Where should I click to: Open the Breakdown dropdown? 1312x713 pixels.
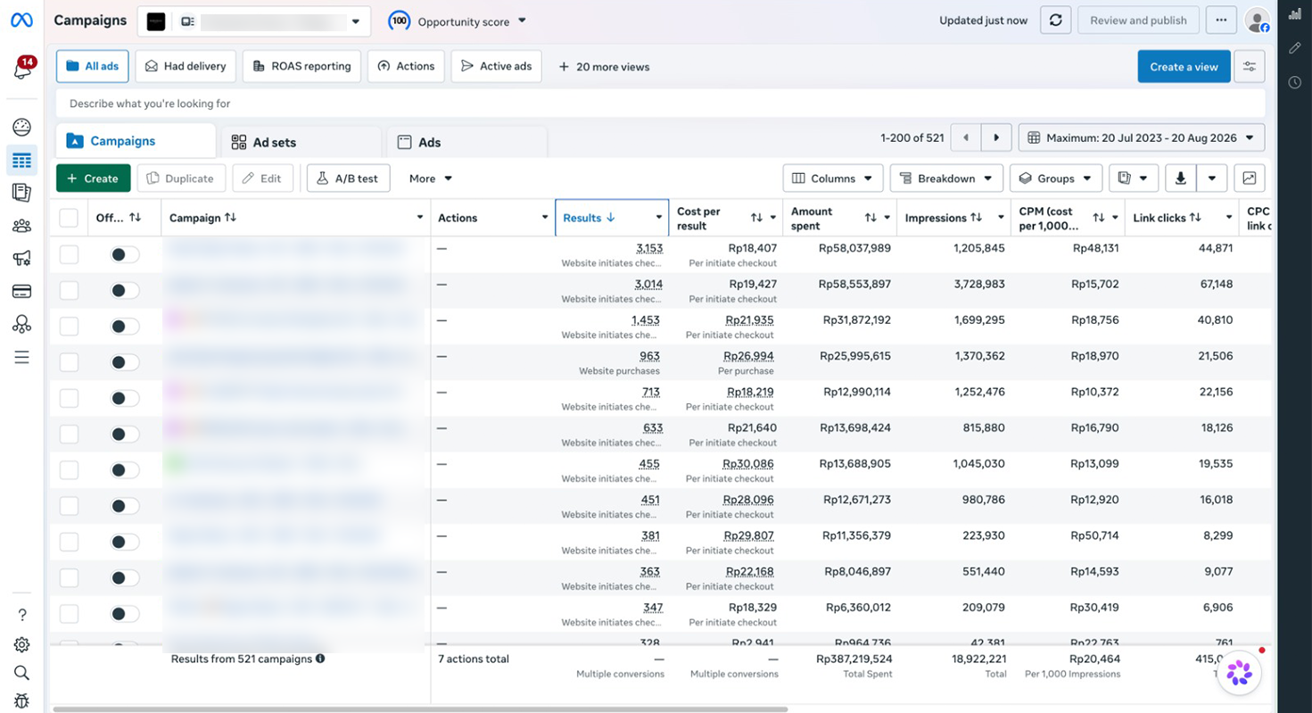[946, 178]
